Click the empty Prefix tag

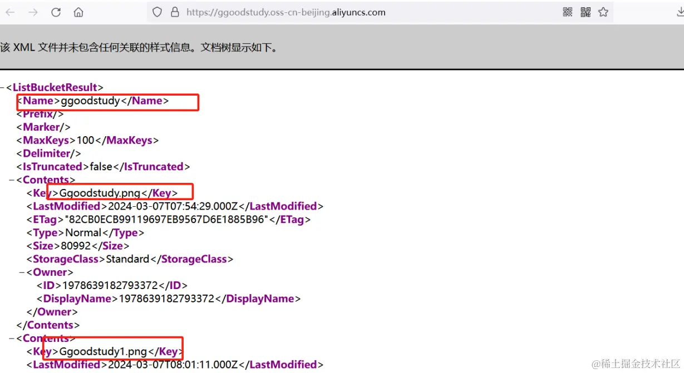[40, 114]
